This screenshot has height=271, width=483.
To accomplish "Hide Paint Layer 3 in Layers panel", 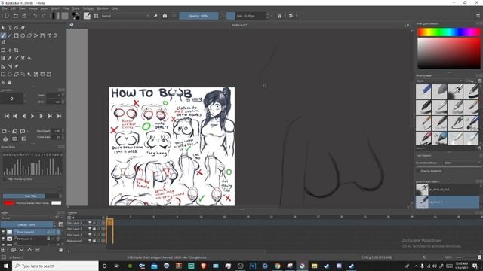I will pyautogui.click(x=3, y=232).
